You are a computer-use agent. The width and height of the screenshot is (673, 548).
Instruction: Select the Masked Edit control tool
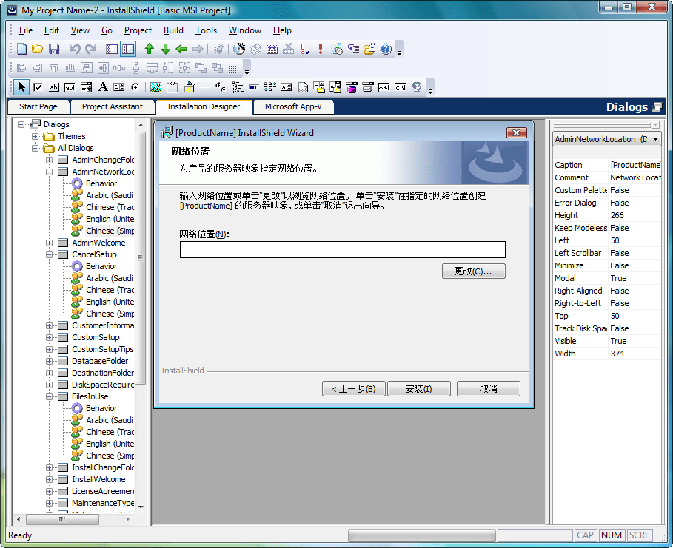[x=384, y=87]
